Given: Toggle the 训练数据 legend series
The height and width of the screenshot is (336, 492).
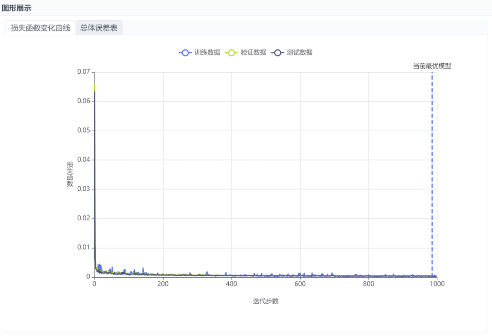Looking at the screenshot, I should [199, 52].
